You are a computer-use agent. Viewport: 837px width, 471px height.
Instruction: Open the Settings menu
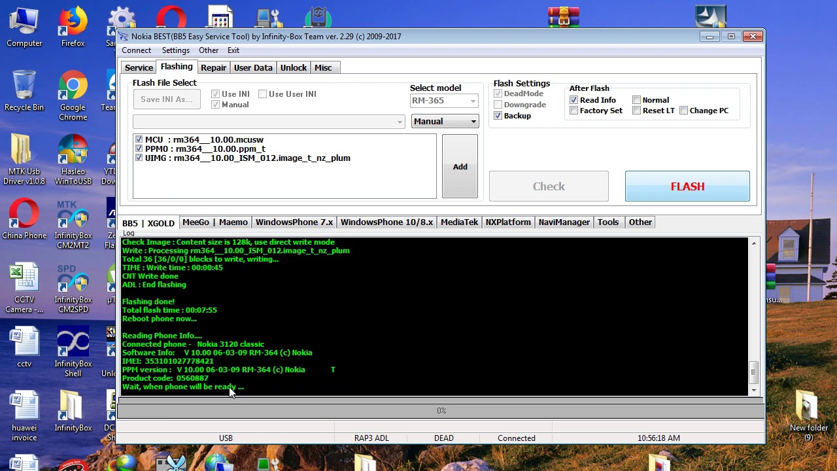click(175, 50)
